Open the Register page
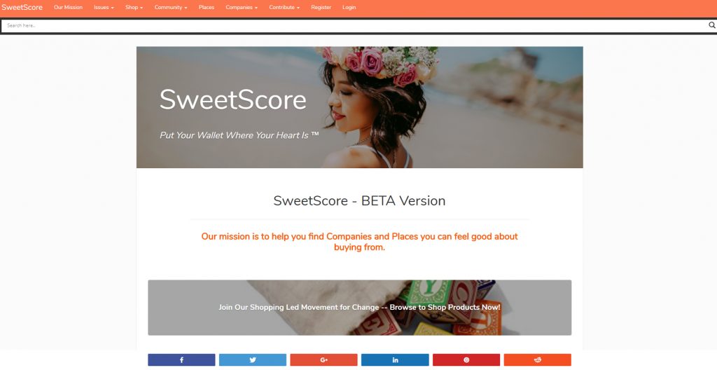The image size is (717, 370). click(321, 7)
